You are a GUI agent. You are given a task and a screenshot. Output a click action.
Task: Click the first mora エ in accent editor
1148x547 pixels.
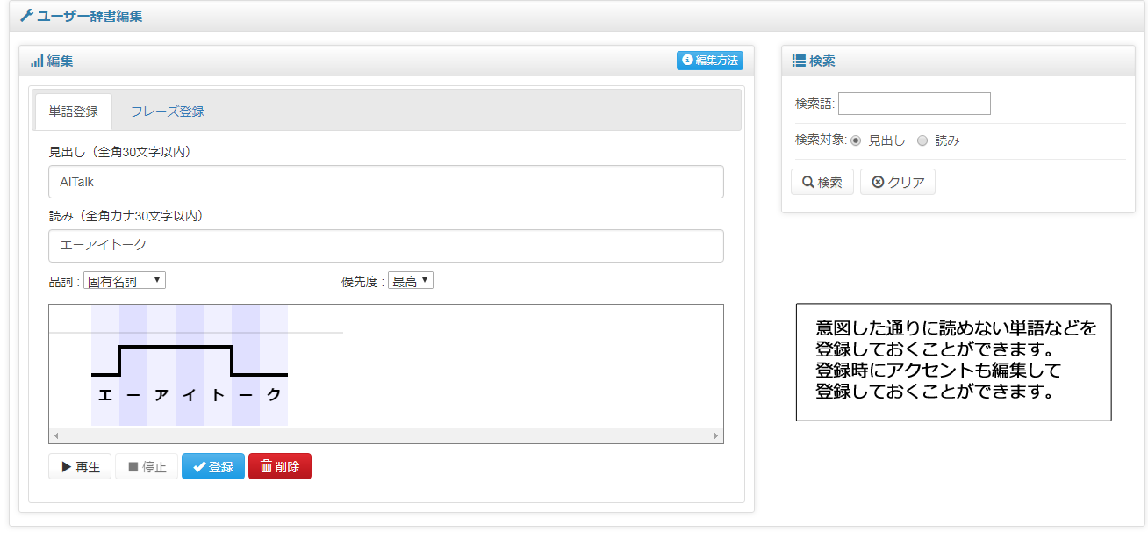105,395
